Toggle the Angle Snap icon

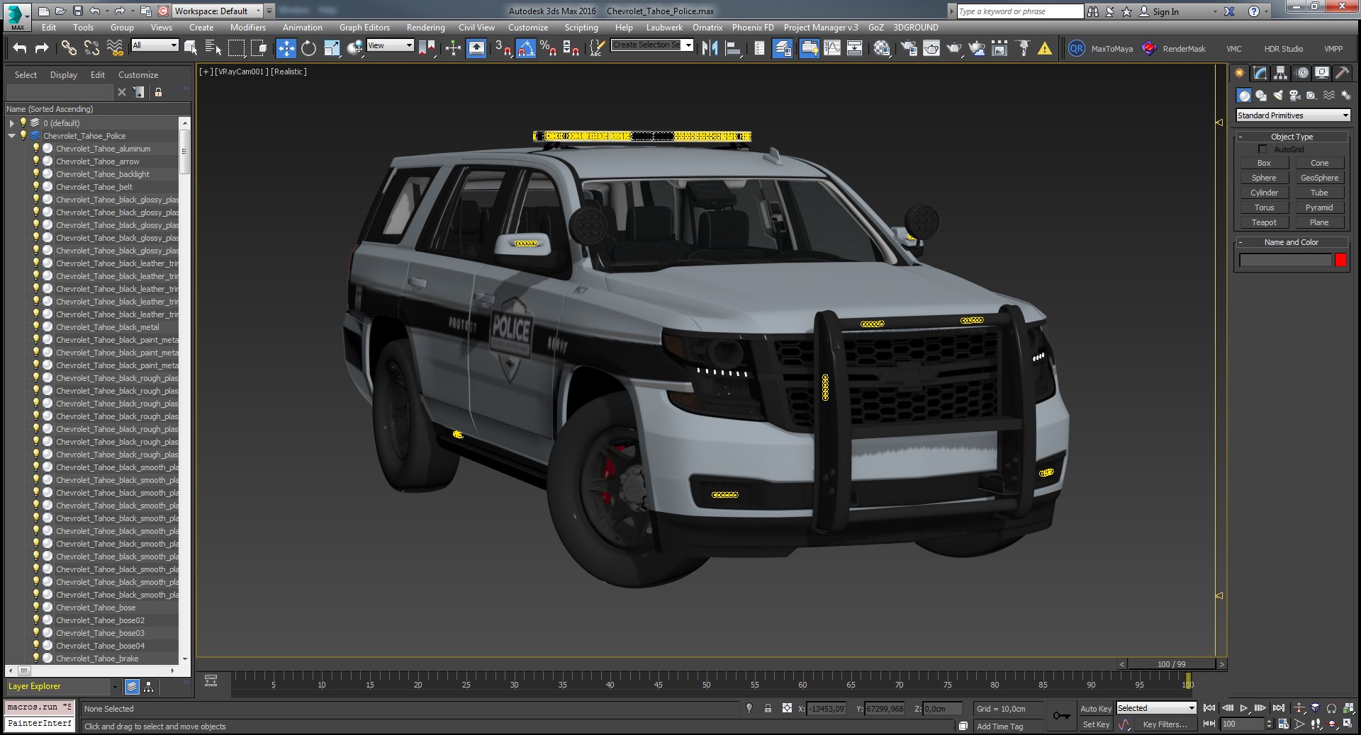click(x=525, y=48)
